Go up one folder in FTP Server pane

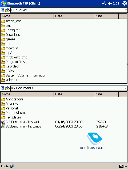click(7, 10)
